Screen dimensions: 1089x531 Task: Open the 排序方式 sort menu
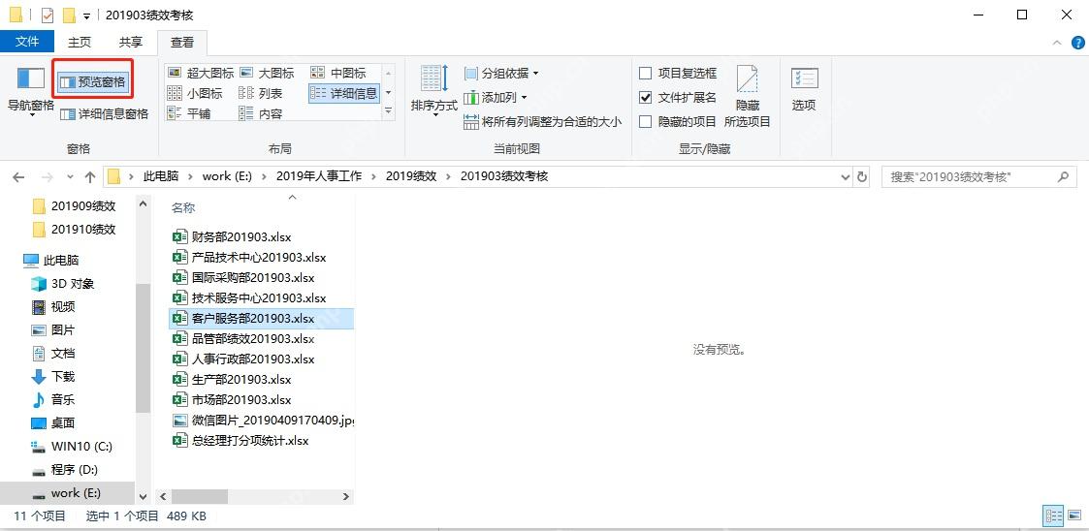click(434, 90)
